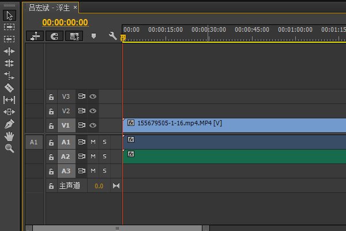This screenshot has height=231, width=346.
Task: Click the panel grip handle above tools
Action: pyautogui.click(x=9, y=5)
